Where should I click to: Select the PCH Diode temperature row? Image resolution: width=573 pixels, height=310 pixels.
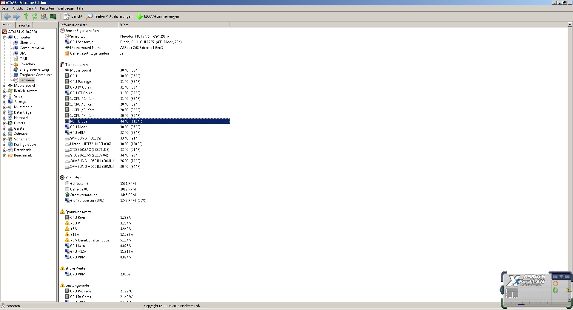pyautogui.click(x=147, y=121)
